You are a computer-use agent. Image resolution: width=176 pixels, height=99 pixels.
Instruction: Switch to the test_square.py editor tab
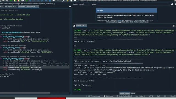tap(10, 7)
